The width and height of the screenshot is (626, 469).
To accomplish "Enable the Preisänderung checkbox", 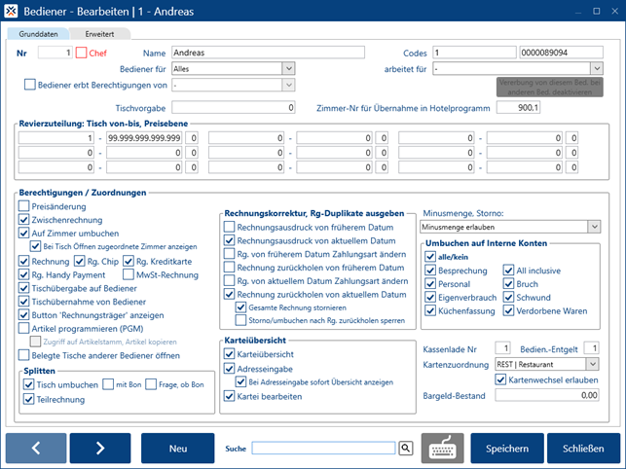I will pyautogui.click(x=24, y=206).
